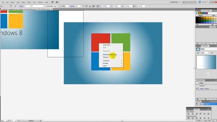Click the reference point locator icon
The width and height of the screenshot is (217, 122).
[x=98, y=6]
